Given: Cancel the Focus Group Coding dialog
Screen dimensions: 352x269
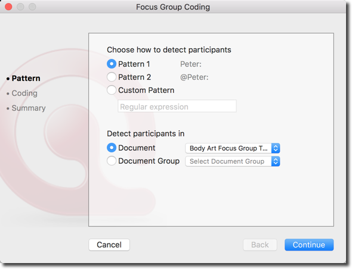Looking at the screenshot, I should (x=109, y=245).
